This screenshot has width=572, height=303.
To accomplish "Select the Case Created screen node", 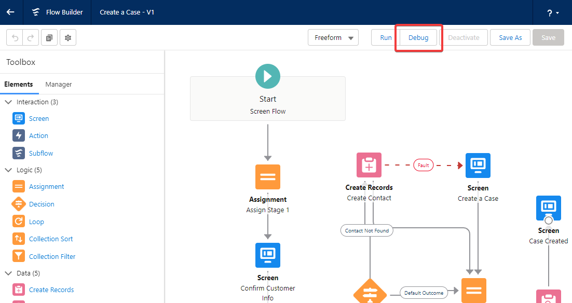I will click(548, 208).
